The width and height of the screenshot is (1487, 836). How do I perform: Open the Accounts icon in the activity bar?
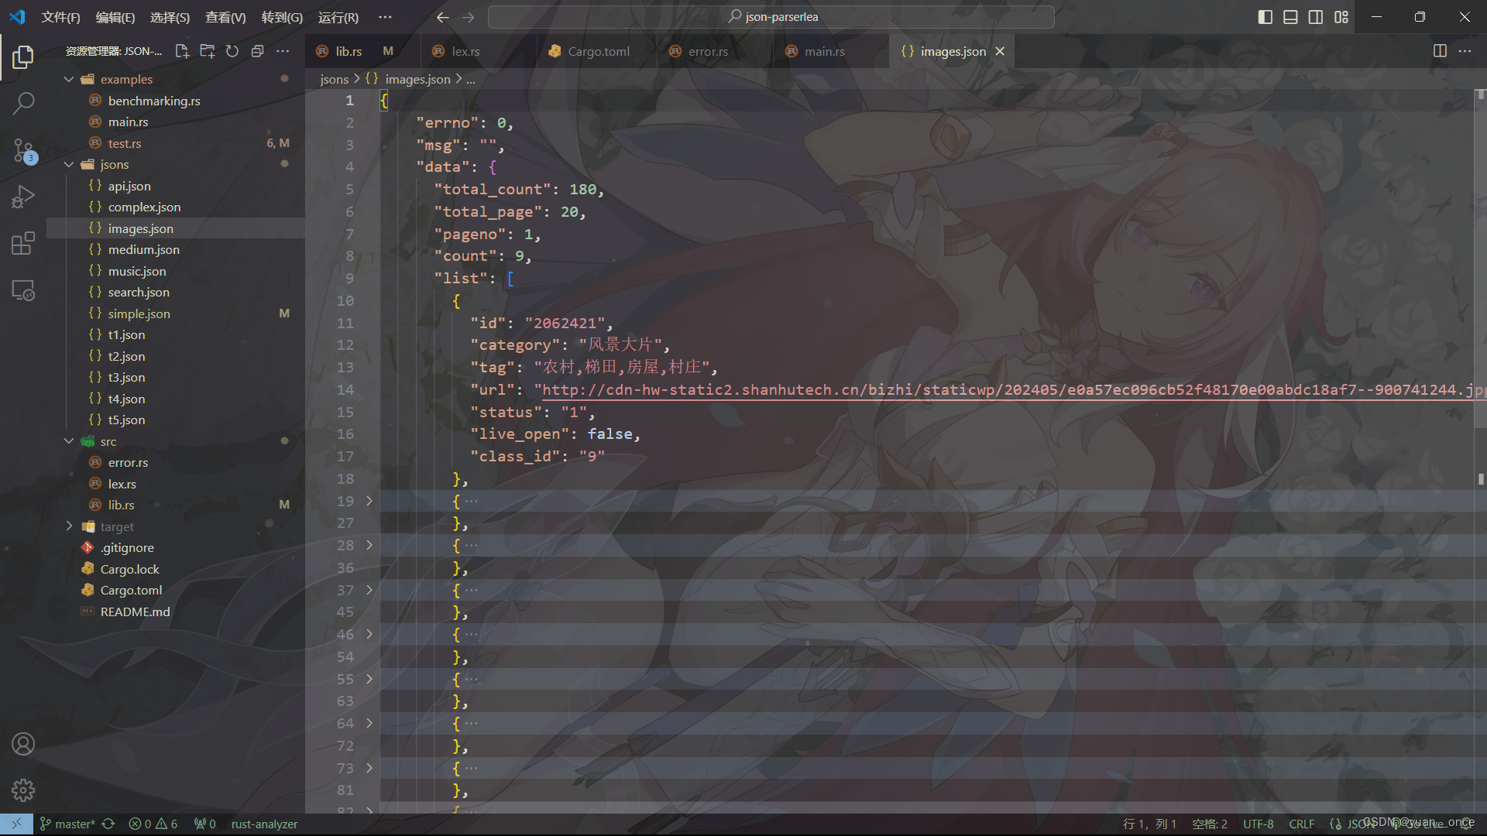click(x=23, y=744)
